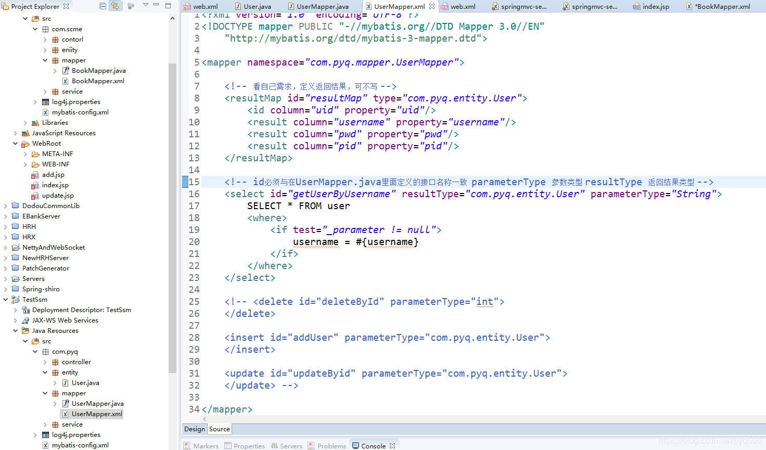766x450 pixels.
Task: Expand the EBankServer project node
Action: tap(6, 216)
